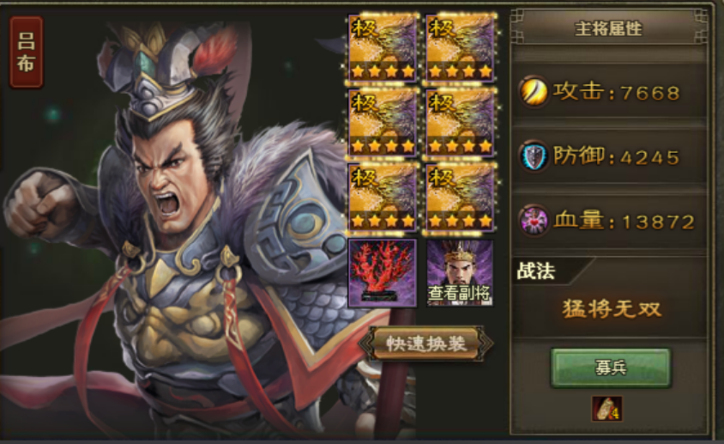
Task: Click the 战法 section label
Action: (535, 271)
